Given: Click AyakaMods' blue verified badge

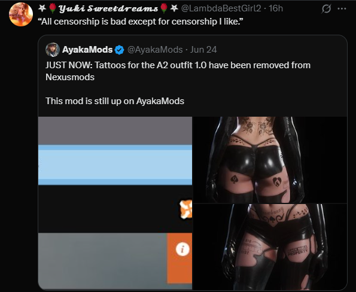Looking at the screenshot, I should 120,50.
